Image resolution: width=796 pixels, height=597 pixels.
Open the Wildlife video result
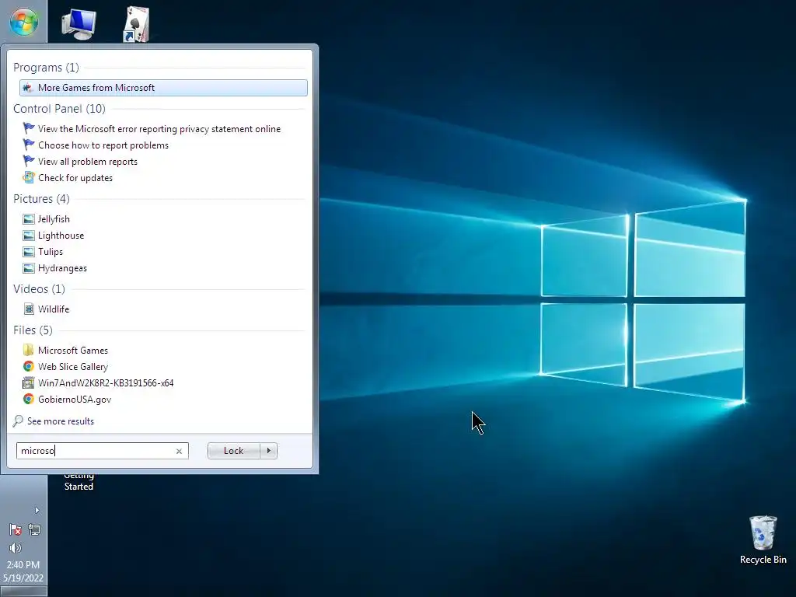pos(54,309)
